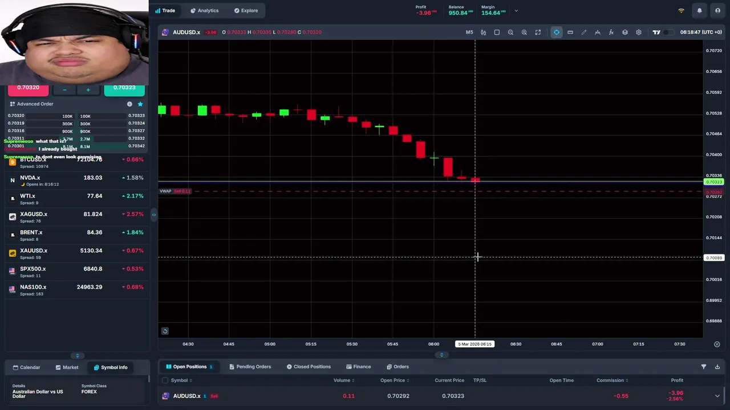Show order book info icon

[129, 104]
